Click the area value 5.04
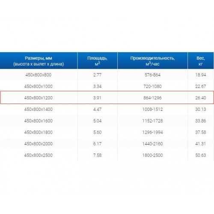Viewport: 214px width, 214px height. point(97,121)
